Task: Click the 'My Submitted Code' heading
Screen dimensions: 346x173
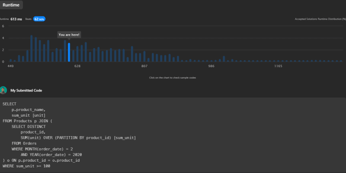Action: coord(26,91)
